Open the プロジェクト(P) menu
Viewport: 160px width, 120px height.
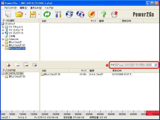point(10,8)
